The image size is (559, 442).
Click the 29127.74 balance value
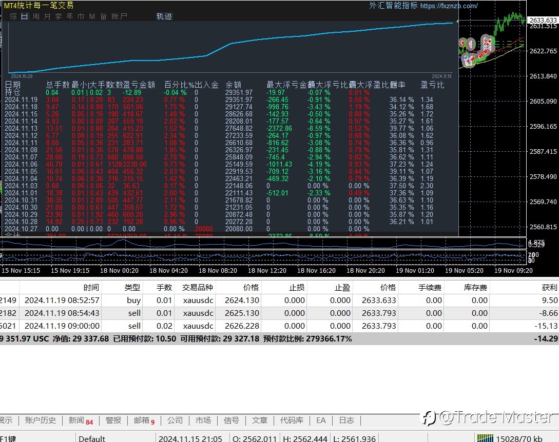tap(239, 107)
